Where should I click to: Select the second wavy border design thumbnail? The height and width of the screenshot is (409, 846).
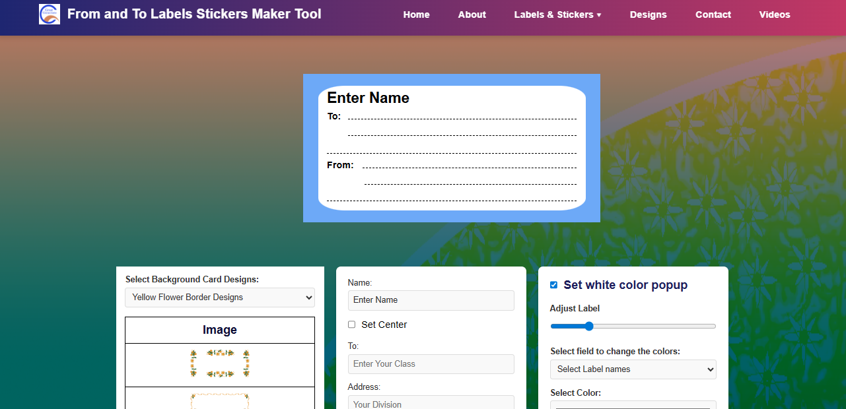pyautogui.click(x=220, y=400)
